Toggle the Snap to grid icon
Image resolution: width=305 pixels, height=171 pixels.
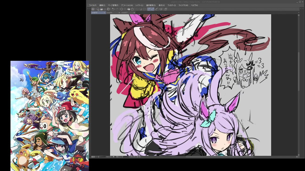(x=156, y=9)
